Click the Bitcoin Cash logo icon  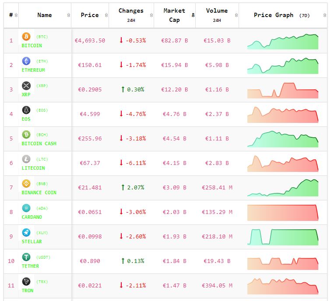coord(26,135)
